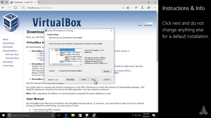Select VirtualBox USB Support tree label
Image resolution: width=211 pixels, height=118 pixels.
73,52
